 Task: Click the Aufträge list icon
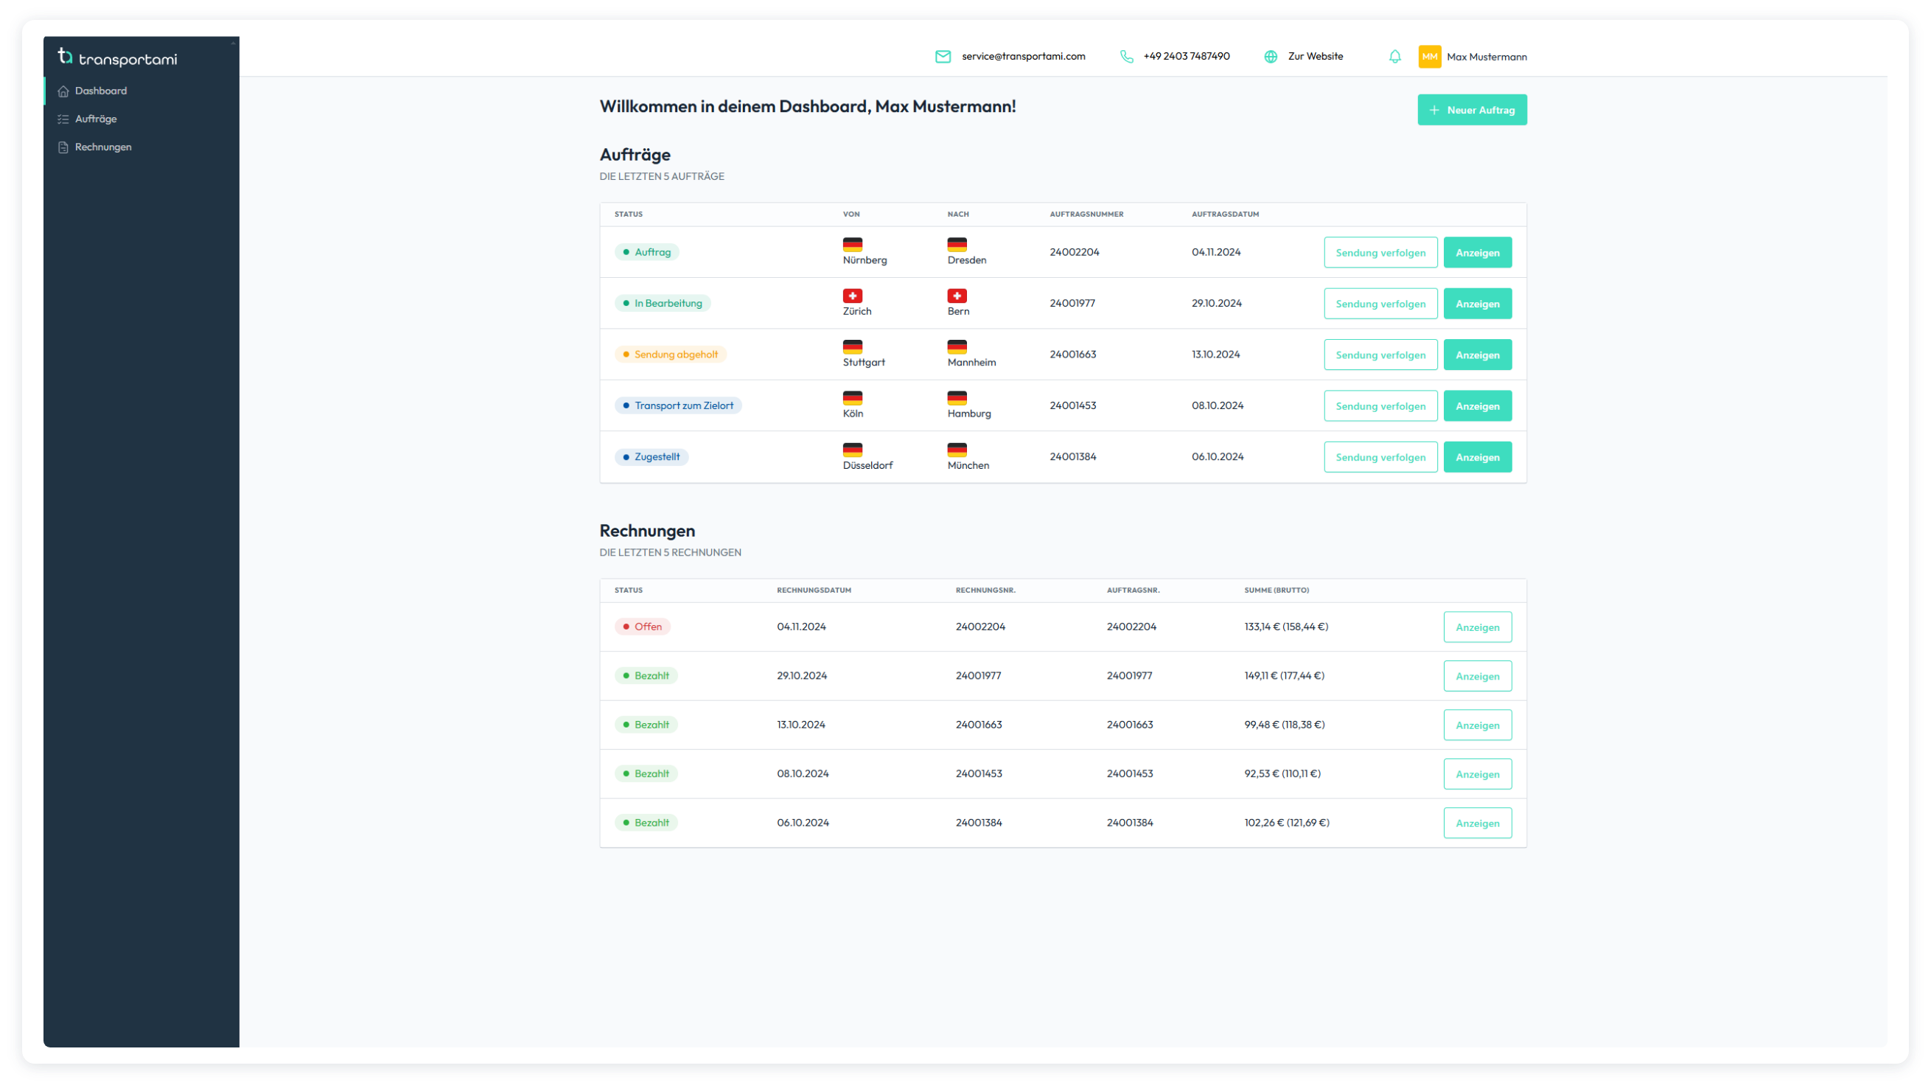63,119
